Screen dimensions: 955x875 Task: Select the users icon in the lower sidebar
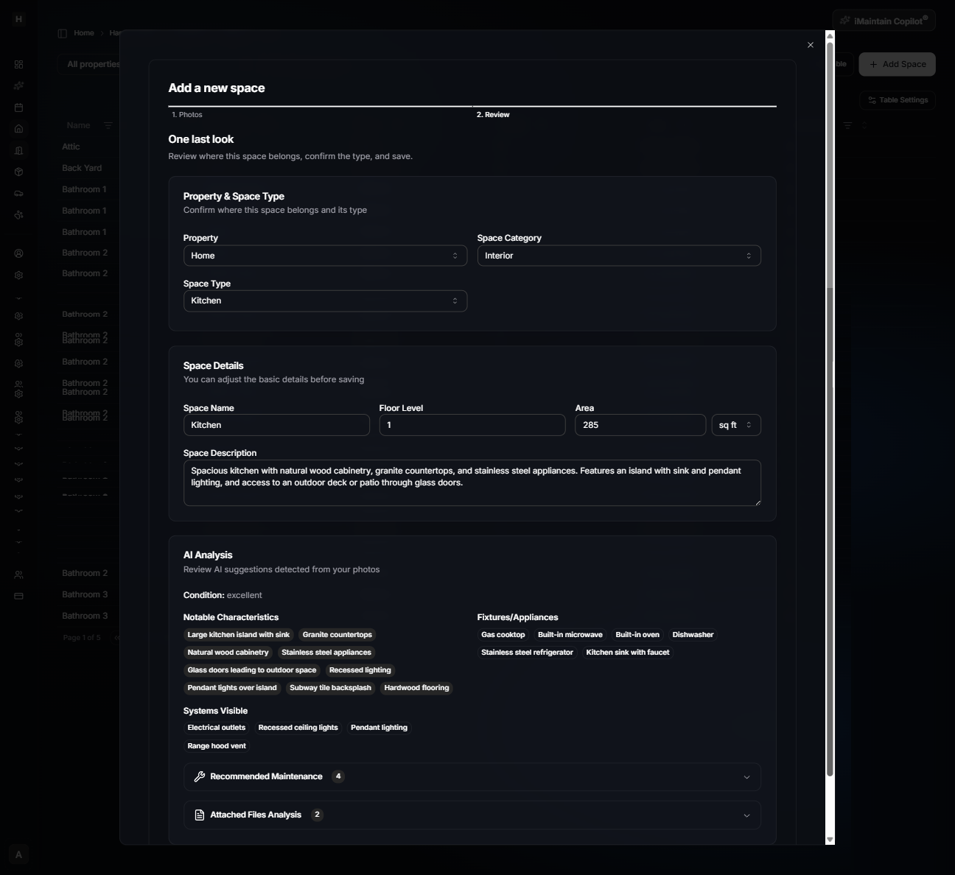pos(18,574)
